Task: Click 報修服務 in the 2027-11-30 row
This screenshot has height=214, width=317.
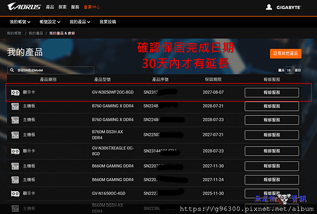Action: 272,166
